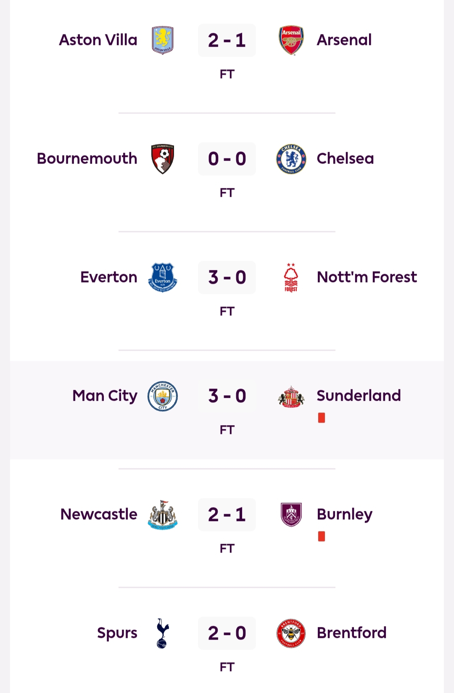Image resolution: width=454 pixels, height=693 pixels.
Task: Tap the Sunderland club crest
Action: pyautogui.click(x=291, y=396)
